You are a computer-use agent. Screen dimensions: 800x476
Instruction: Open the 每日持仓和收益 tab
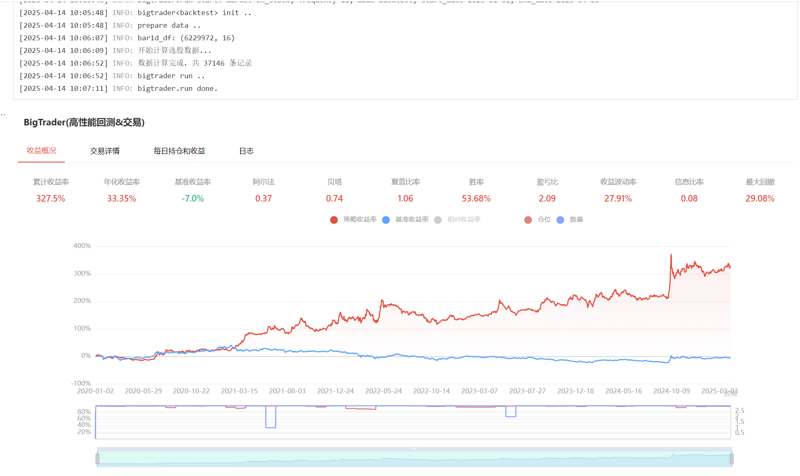(179, 151)
